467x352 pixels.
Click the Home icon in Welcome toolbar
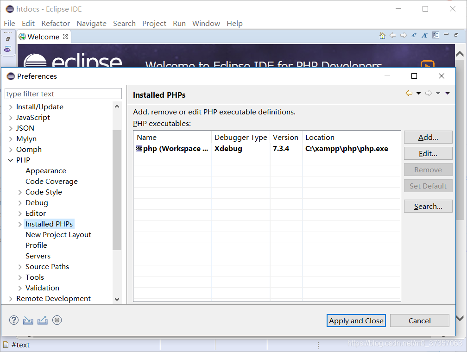(382, 36)
